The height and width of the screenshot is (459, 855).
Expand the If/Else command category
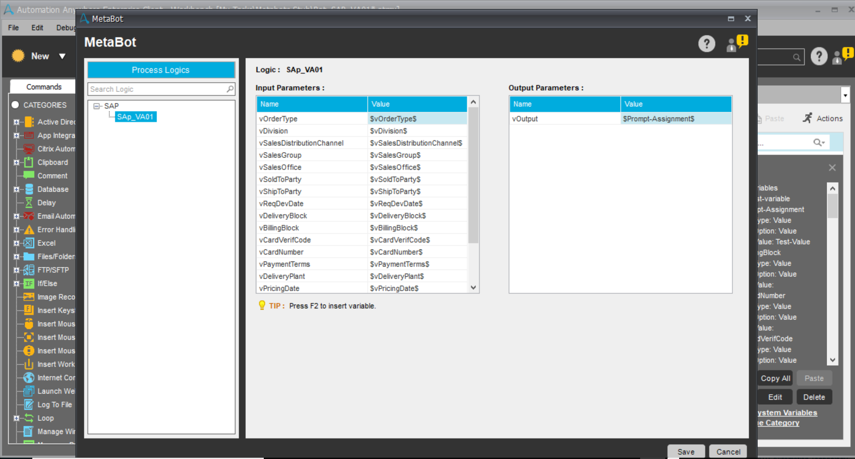[16, 284]
